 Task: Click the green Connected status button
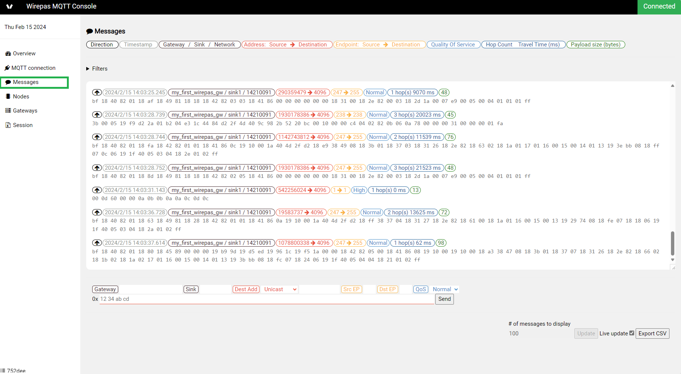[659, 7]
